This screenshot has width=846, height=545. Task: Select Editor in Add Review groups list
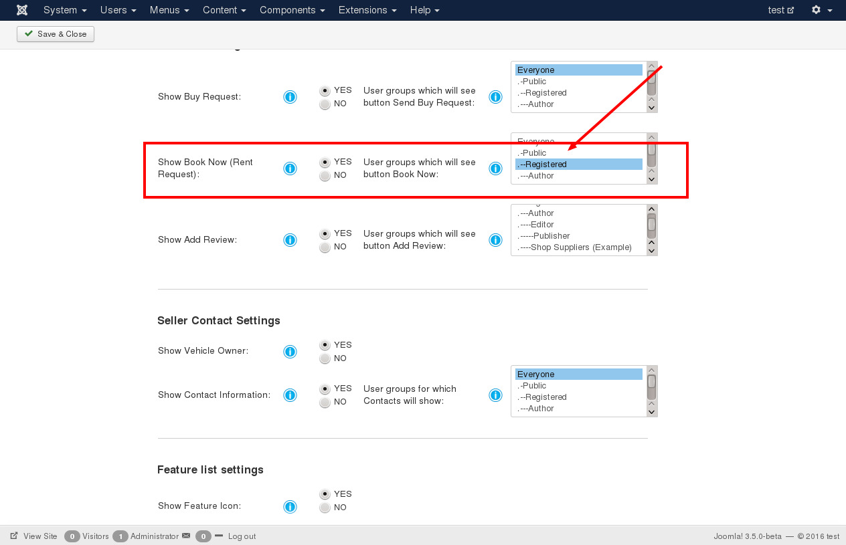542,225
